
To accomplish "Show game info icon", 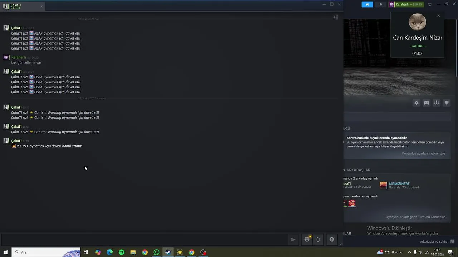I will tap(437, 103).
